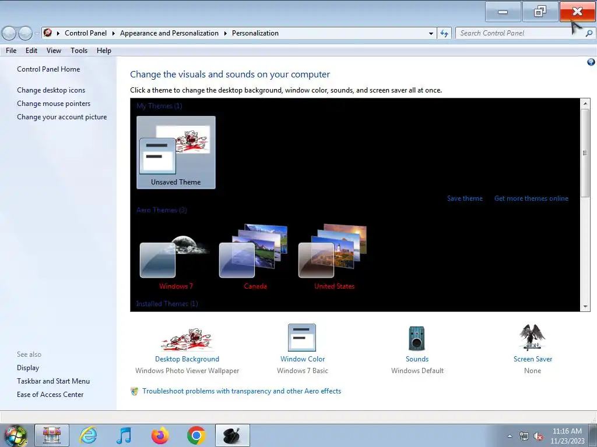The height and width of the screenshot is (447, 597).
Task: Launch Firefox from the taskbar
Action: pos(160,435)
